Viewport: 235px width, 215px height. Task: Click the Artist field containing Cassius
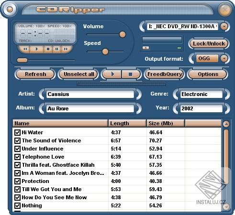90,94
